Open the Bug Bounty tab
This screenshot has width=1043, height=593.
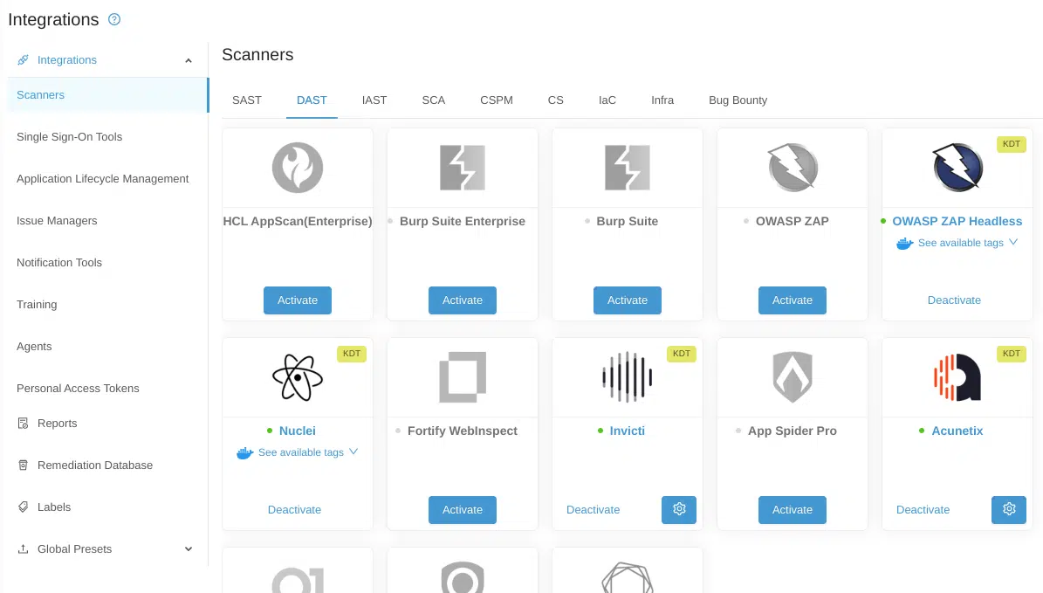(x=738, y=100)
